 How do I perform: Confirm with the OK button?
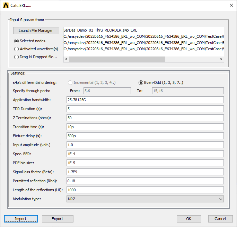click(x=189, y=219)
